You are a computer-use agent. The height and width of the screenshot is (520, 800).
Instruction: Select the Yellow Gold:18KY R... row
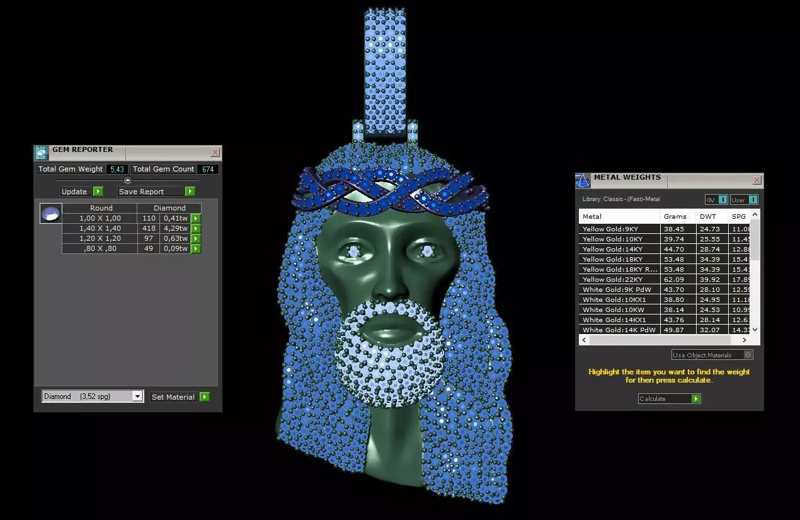click(665, 269)
